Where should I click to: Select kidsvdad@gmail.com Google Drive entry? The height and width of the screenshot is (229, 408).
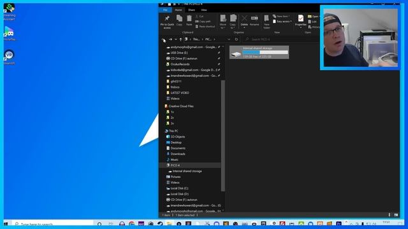[193, 70]
